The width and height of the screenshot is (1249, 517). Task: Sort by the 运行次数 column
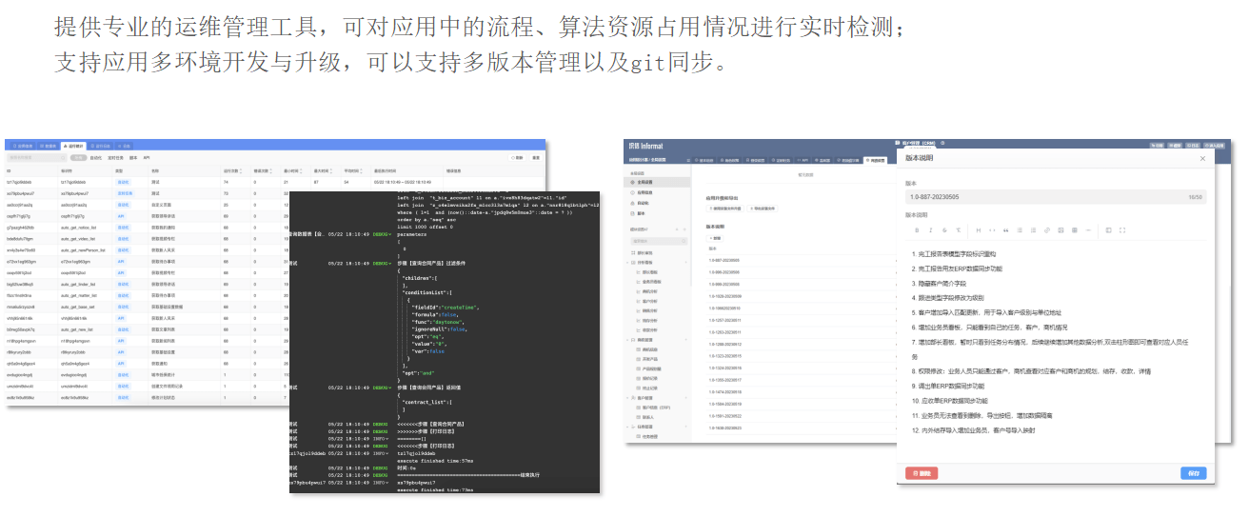click(x=231, y=171)
